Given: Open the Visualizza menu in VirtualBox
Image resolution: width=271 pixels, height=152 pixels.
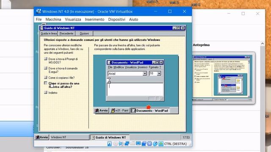Looking at the screenshot, I should click(x=73, y=19).
